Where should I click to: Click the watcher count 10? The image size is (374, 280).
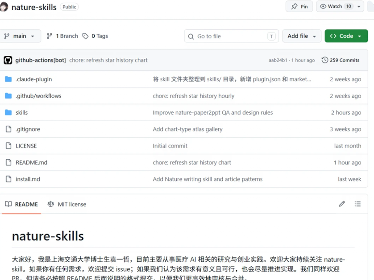point(349,6)
